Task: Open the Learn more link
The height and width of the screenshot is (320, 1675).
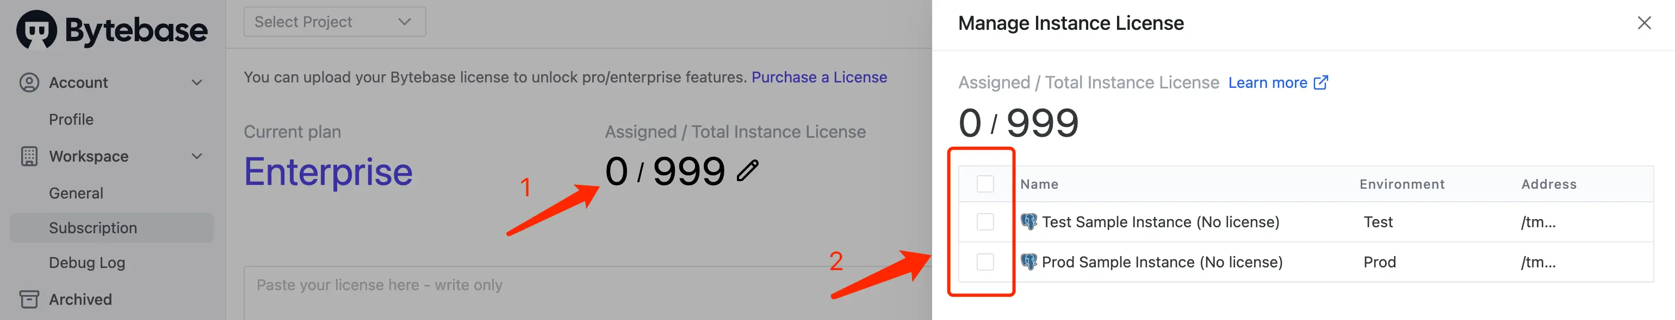Action: [x=1267, y=82]
